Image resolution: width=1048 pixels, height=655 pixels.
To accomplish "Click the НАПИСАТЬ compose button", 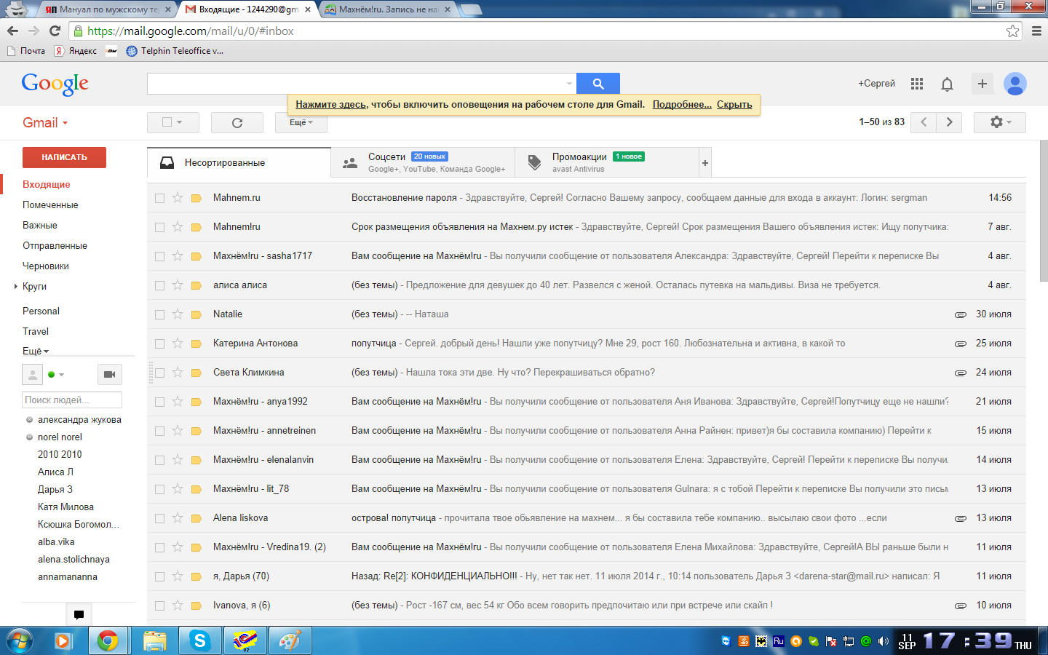I will point(64,157).
